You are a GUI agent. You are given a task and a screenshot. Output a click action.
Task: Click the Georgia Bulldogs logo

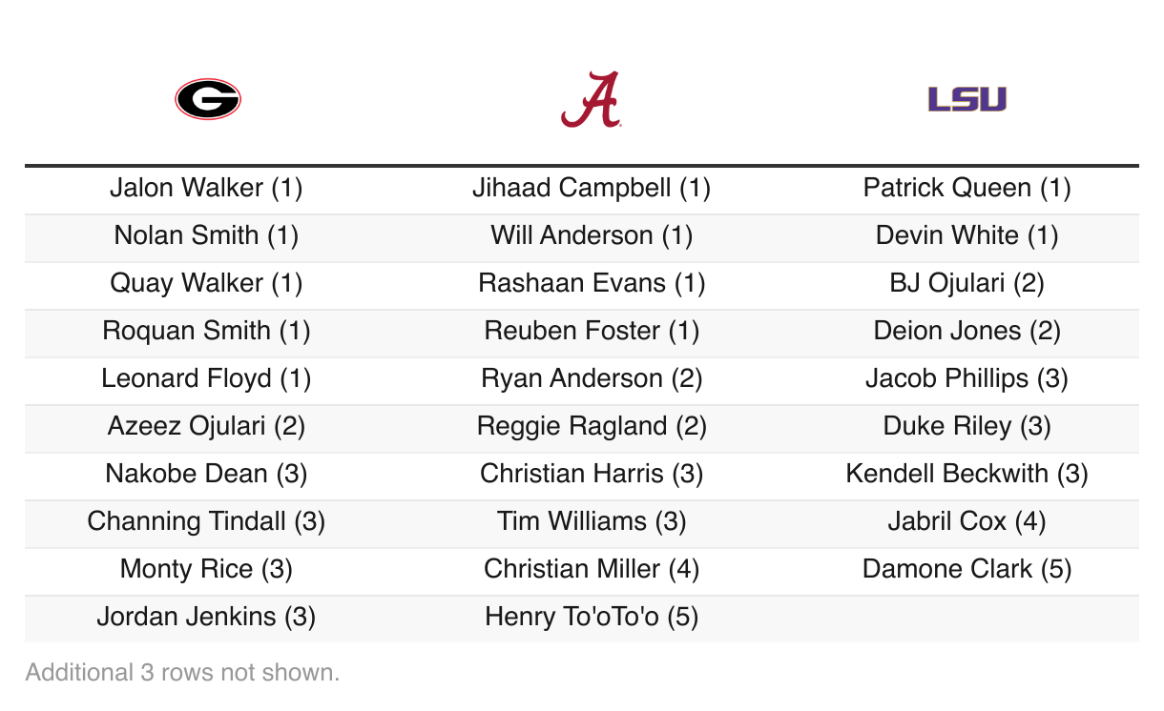pyautogui.click(x=207, y=99)
